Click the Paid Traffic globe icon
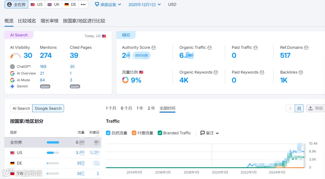 255,48
